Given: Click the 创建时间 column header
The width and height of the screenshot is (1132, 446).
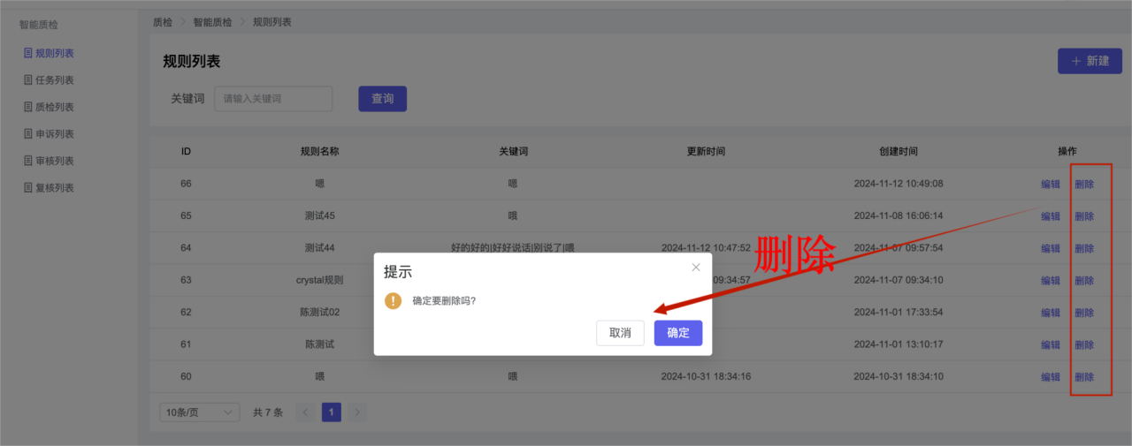Looking at the screenshot, I should (898, 152).
